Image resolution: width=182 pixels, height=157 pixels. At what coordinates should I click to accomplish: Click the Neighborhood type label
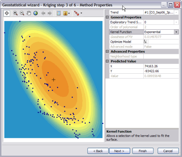[123, 56]
